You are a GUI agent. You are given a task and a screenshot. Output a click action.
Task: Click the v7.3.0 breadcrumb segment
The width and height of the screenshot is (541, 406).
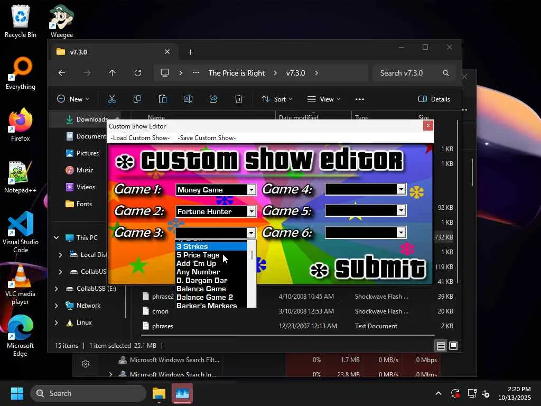tap(296, 73)
